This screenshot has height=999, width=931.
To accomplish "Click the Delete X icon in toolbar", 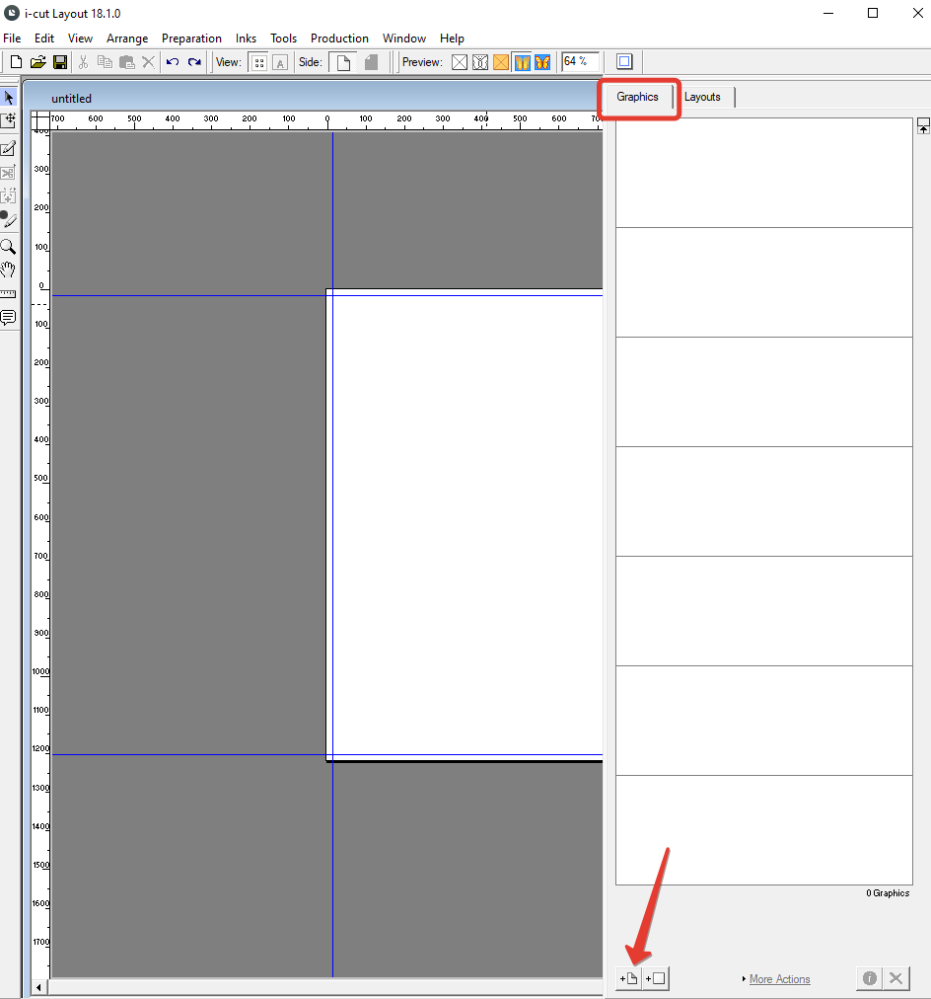I will 148,62.
